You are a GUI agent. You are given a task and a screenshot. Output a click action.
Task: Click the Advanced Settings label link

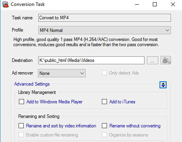(32, 84)
